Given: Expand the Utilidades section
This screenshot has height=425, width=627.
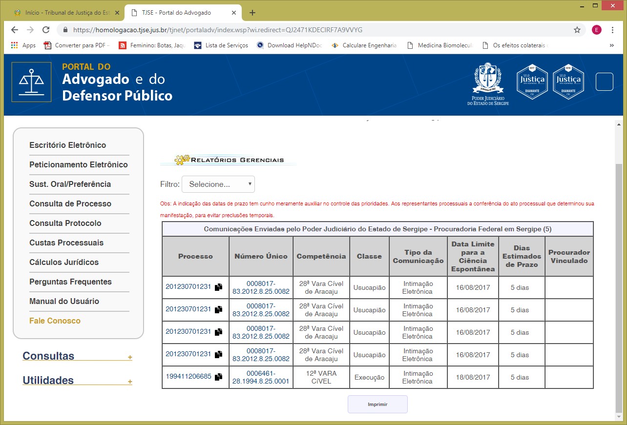Looking at the screenshot, I should click(130, 382).
